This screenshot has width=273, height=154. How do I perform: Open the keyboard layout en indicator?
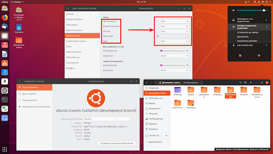pyautogui.click(x=247, y=2)
